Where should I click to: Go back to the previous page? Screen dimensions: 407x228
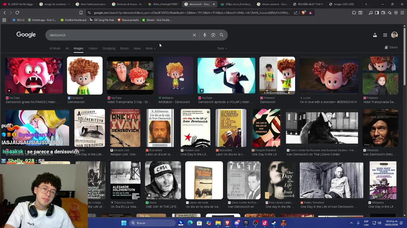point(4,13)
